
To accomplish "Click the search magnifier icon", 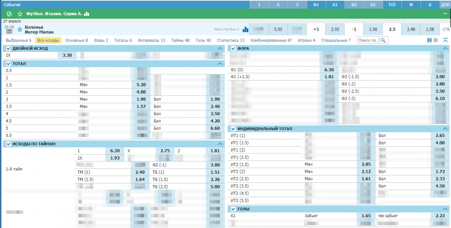I will pos(384,41).
